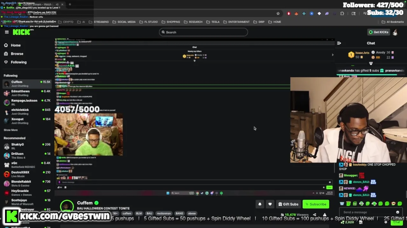
Task: Open Scottejaye recommended channel
Action: point(27,202)
